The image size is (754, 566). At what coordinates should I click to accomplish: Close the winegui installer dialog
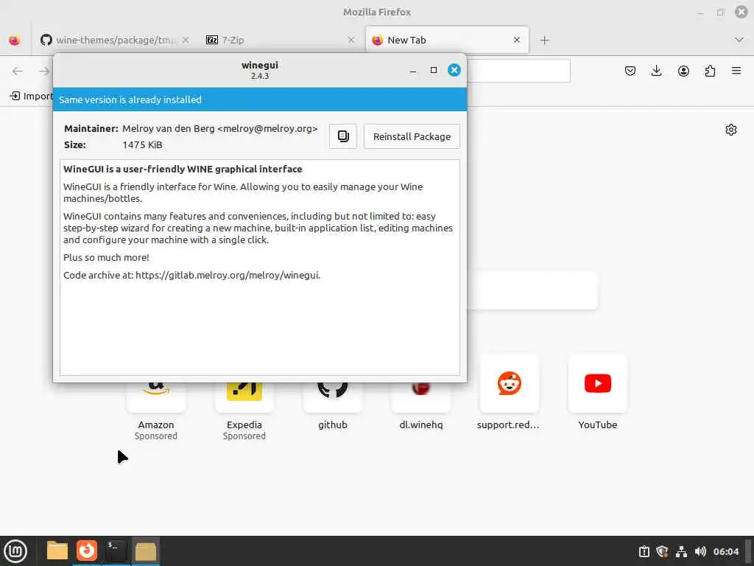click(x=454, y=70)
